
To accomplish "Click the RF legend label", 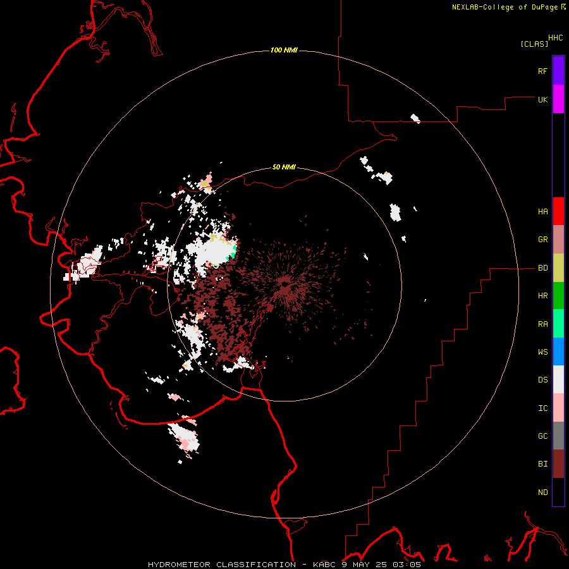I will (x=542, y=71).
